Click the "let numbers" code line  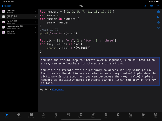click(x=77, y=12)
